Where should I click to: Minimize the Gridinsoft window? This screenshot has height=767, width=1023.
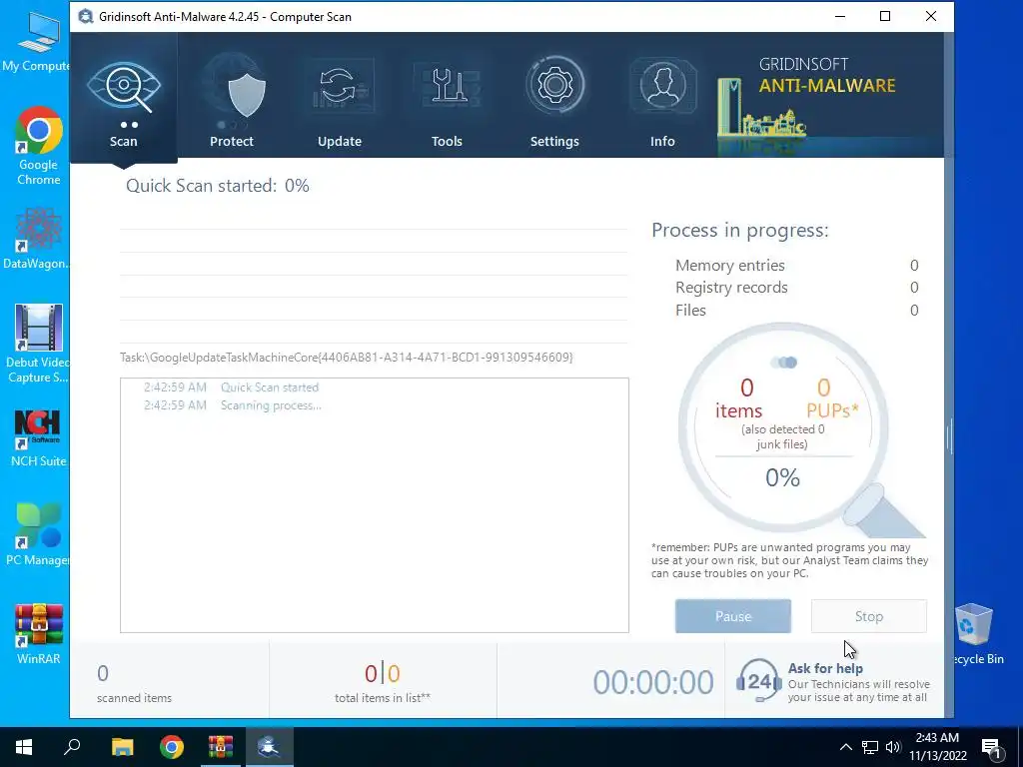(x=840, y=16)
